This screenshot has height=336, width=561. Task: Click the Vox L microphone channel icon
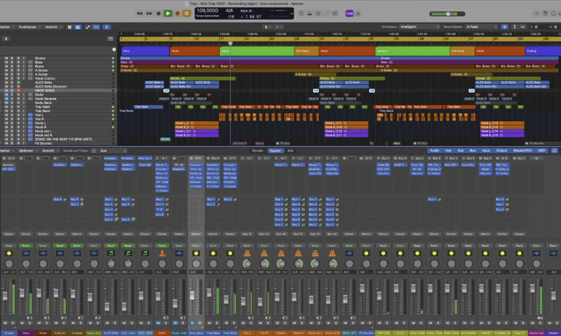(x=247, y=253)
